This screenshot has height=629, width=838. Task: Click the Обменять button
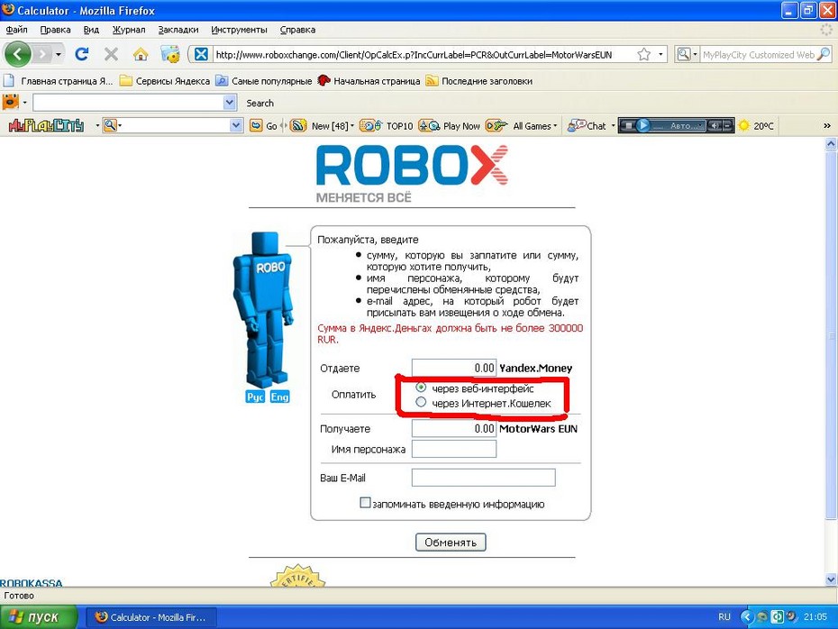tap(451, 542)
